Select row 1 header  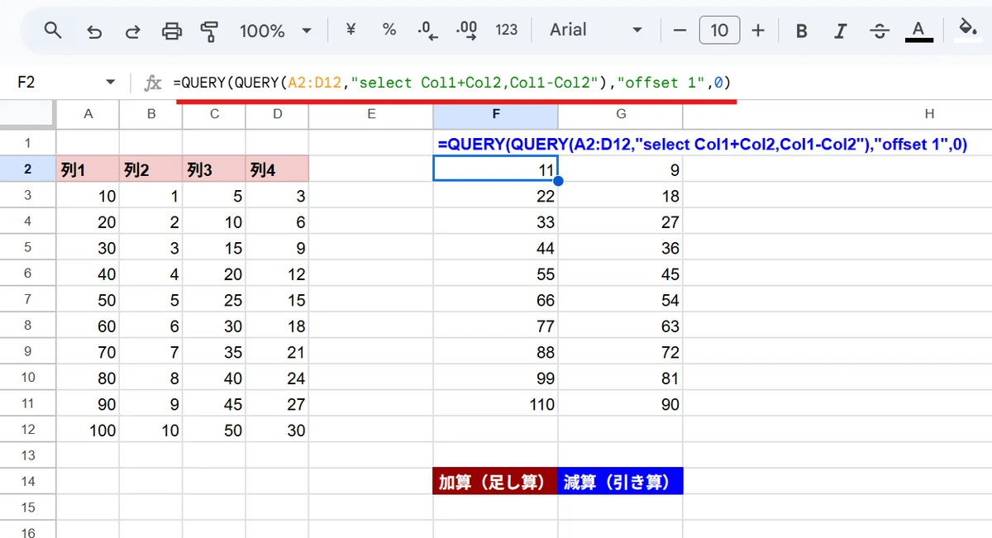coord(27,143)
